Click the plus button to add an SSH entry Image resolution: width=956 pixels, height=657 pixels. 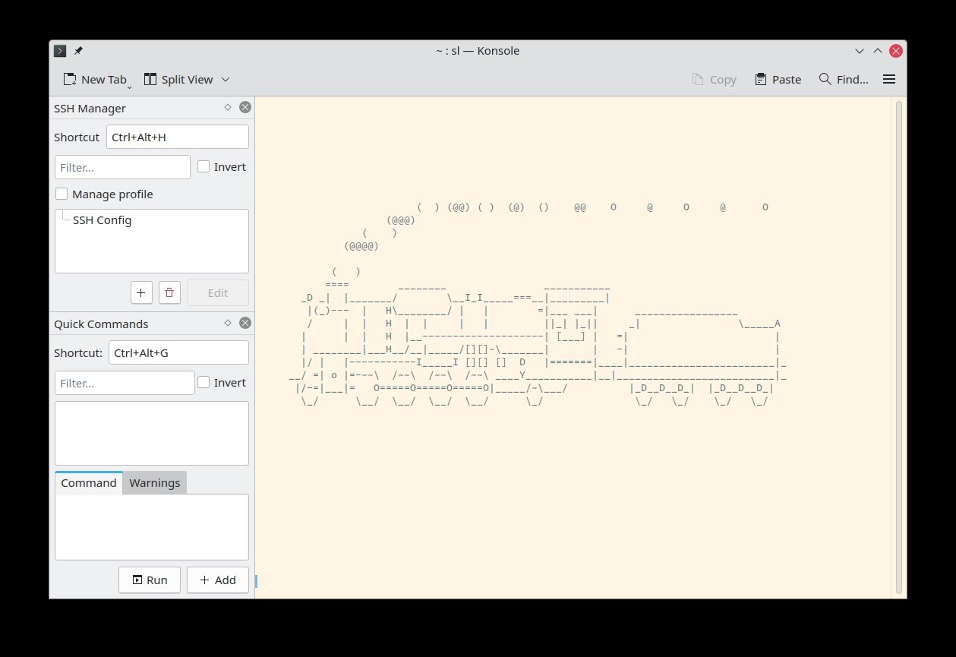pos(141,292)
